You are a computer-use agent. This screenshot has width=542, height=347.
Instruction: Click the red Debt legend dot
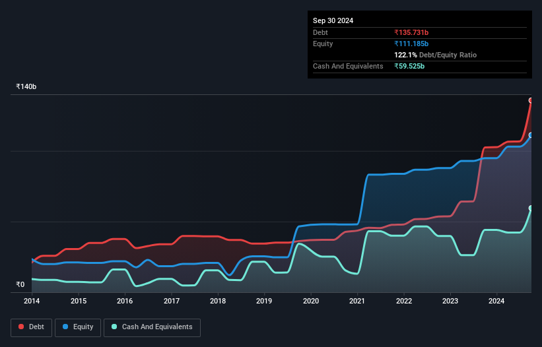21,327
